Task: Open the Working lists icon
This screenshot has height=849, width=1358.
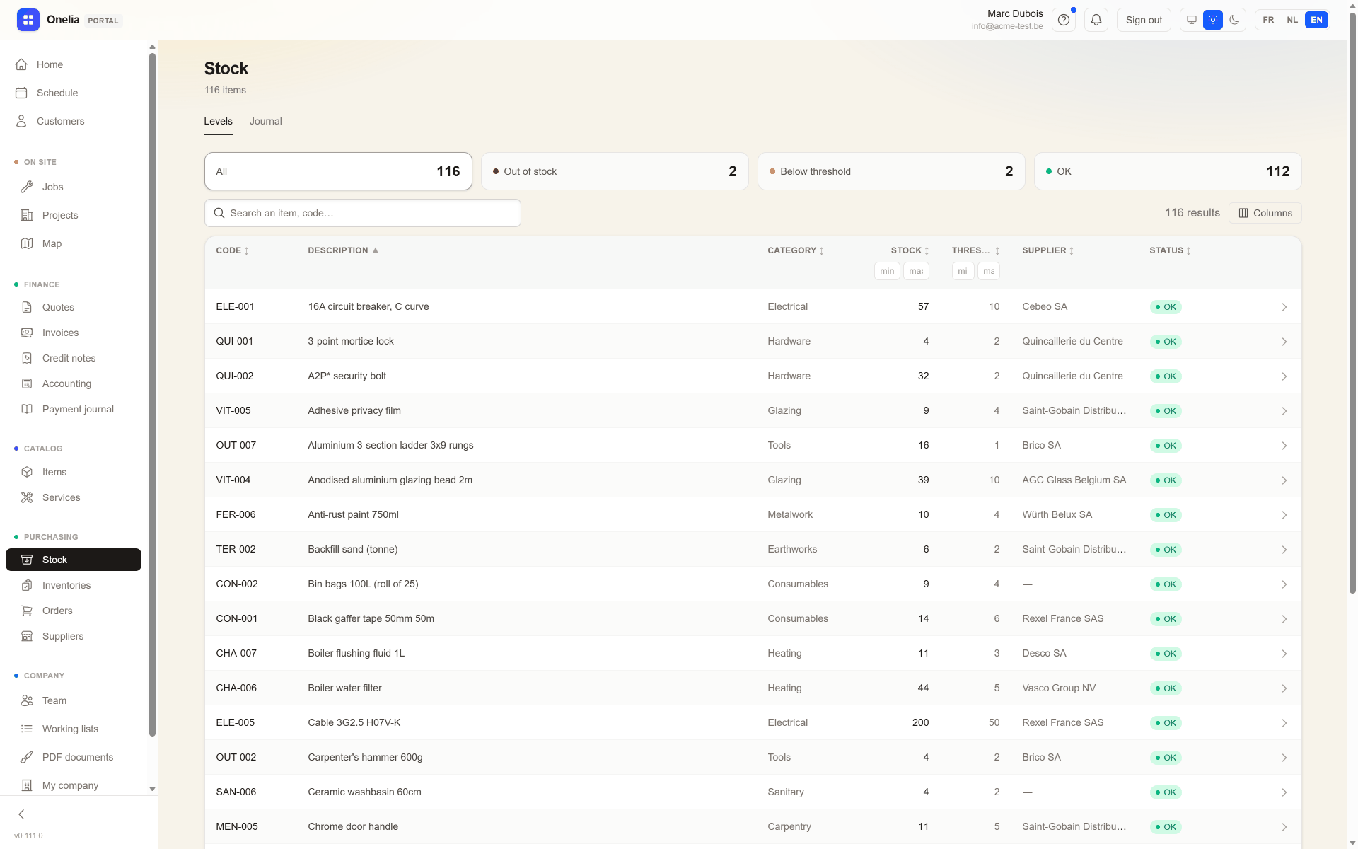Action: tap(27, 729)
